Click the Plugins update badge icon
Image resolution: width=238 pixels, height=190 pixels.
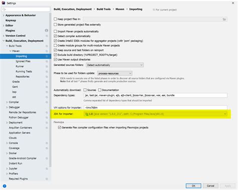coord(46,31)
